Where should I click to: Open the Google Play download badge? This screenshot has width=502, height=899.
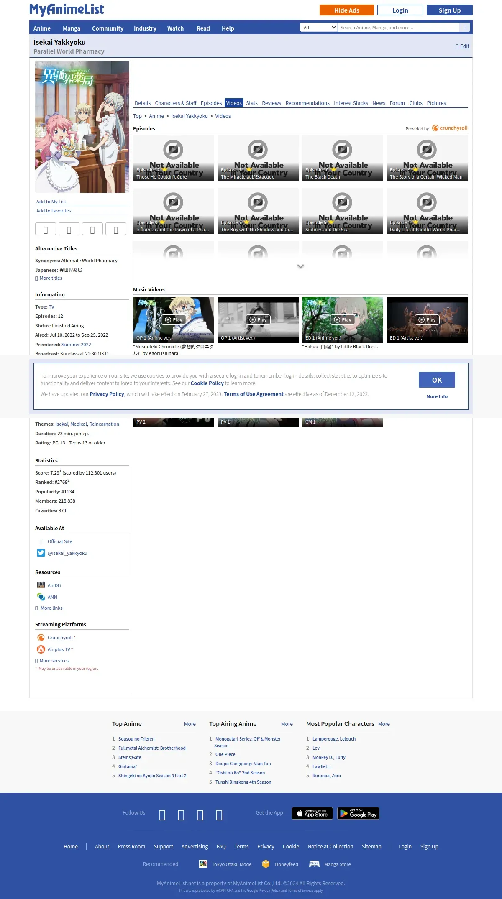[x=358, y=813]
